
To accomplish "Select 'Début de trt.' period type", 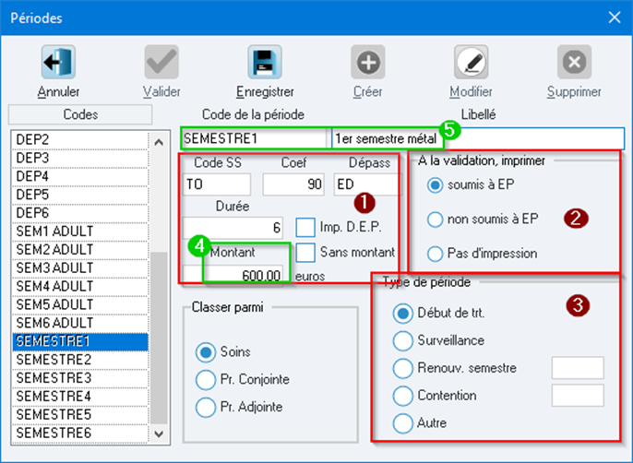I will [402, 314].
